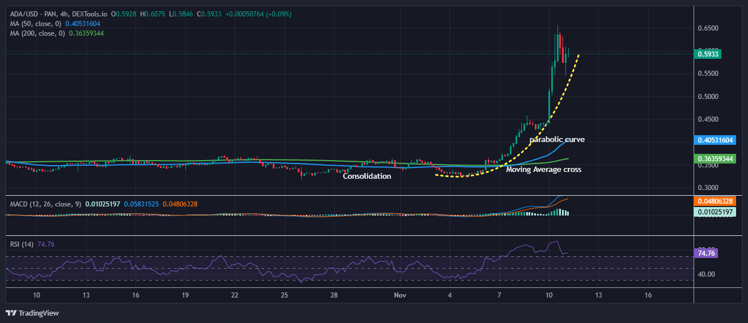Screen dimensions: 748x323
Task: Click the green 0.36359344 MA price tag
Action: (715, 159)
